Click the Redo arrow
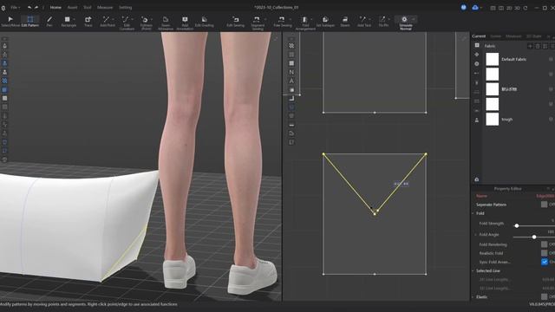Screen dimensions: 555x312 [x=36, y=8]
